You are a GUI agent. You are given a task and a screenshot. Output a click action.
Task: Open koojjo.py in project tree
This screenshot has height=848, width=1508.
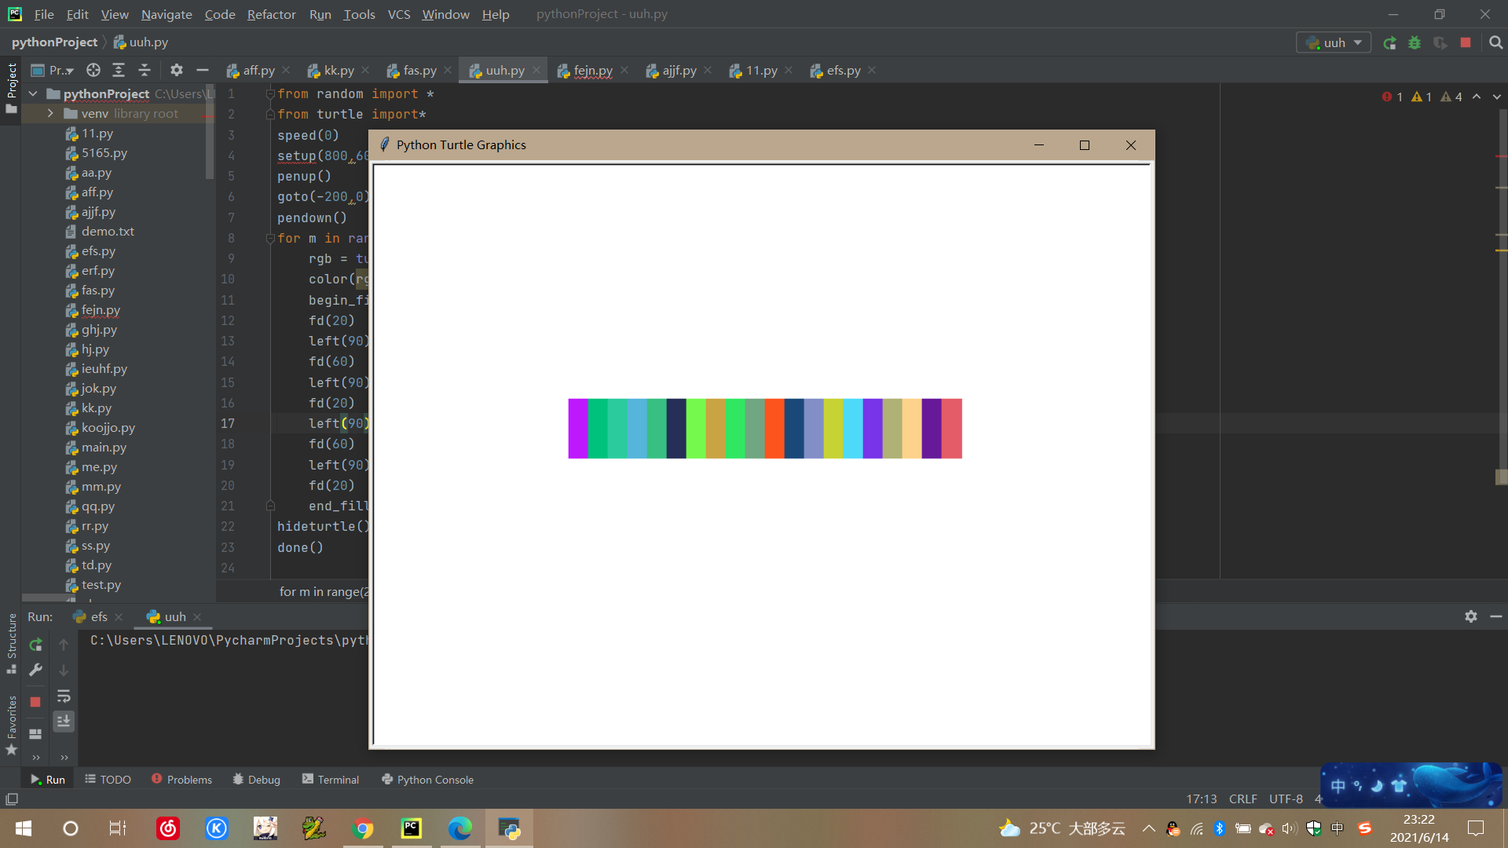(x=108, y=428)
